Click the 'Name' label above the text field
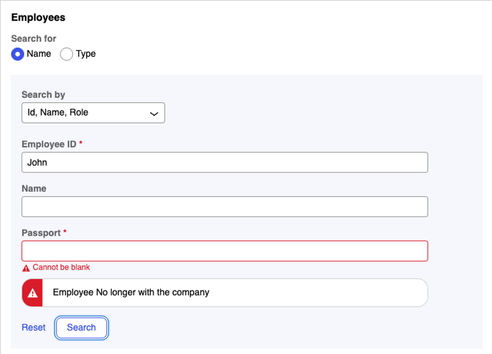This screenshot has width=492, height=354. [x=34, y=188]
